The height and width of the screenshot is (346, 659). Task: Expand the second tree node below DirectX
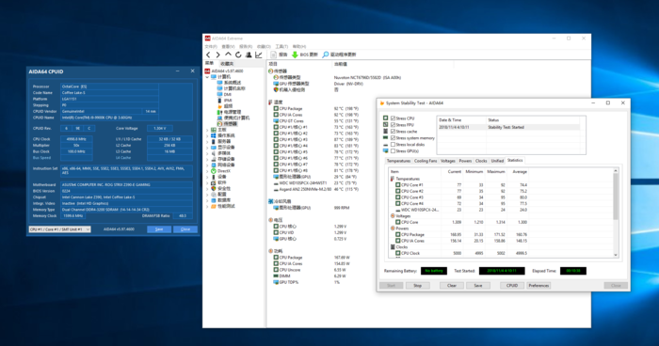(207, 182)
